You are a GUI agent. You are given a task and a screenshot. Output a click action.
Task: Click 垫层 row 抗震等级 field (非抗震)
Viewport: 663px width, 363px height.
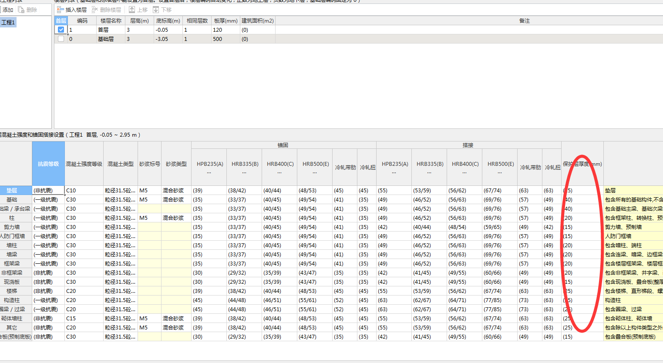[48, 190]
